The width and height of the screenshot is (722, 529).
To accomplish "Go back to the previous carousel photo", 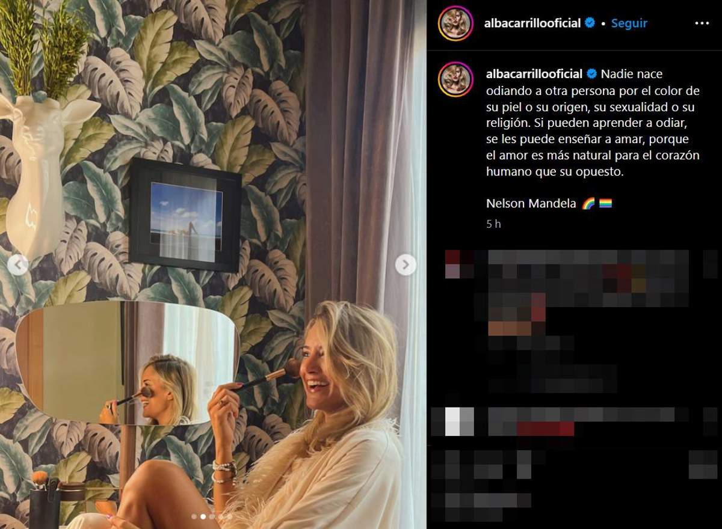I will point(17,264).
